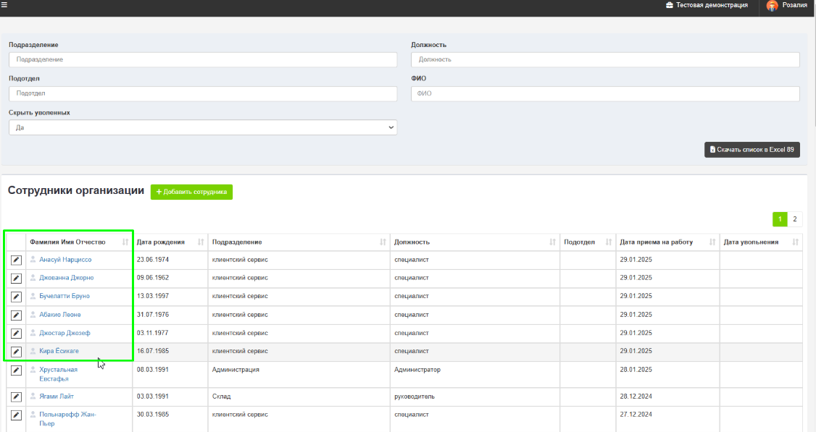Click edit pencil for Джостар Джозеф

(x=16, y=334)
